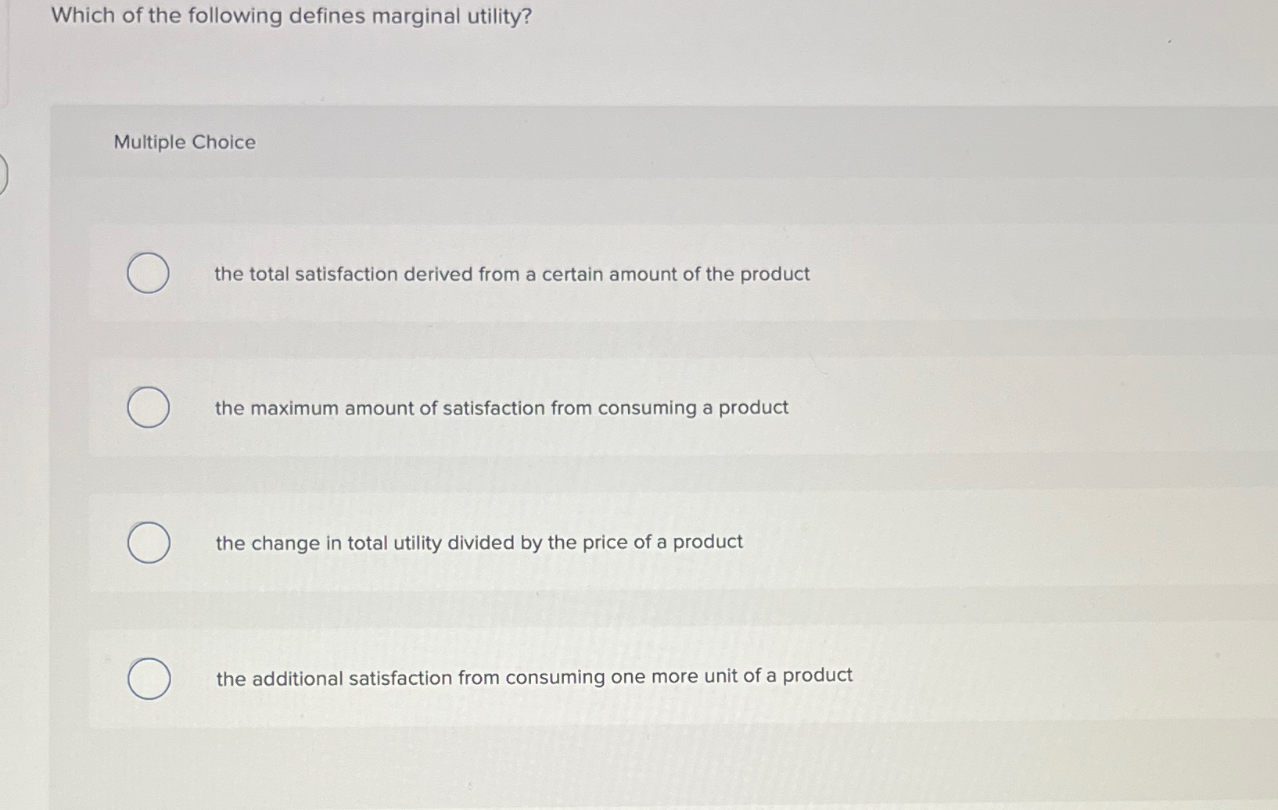The width and height of the screenshot is (1278, 810).
Task: Choose radio button beside 'change in total utility' answer
Action: pos(149,543)
